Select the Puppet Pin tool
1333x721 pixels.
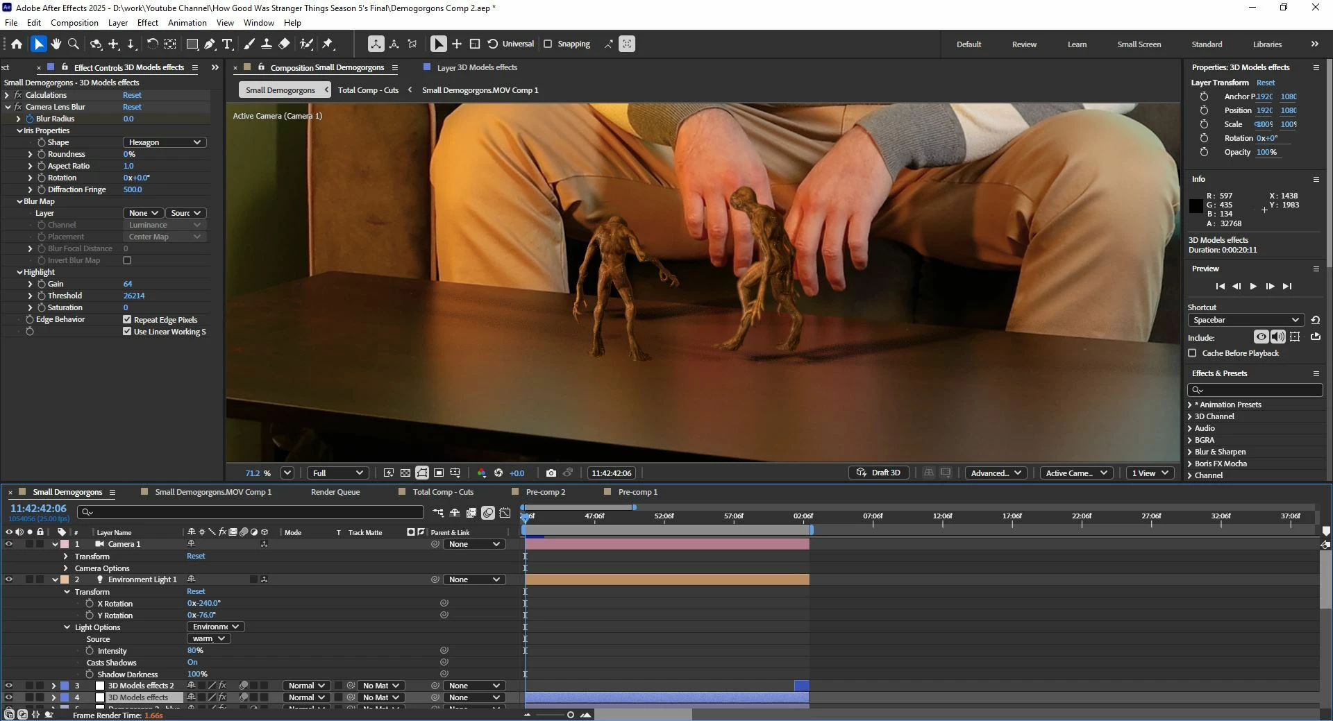(328, 44)
